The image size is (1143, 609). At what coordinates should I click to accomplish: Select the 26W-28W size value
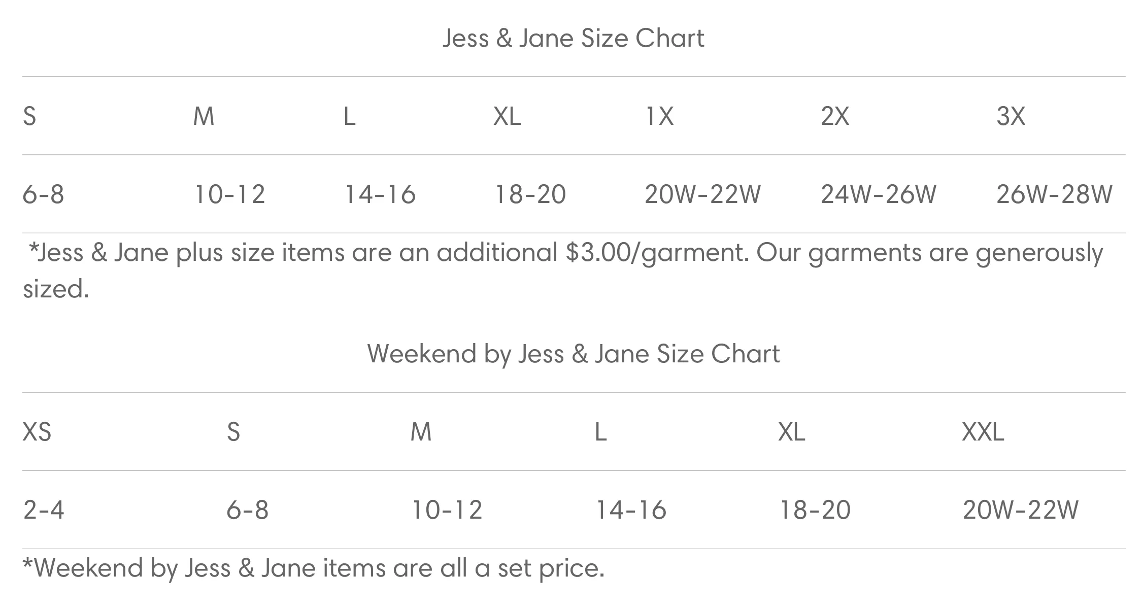(1054, 194)
